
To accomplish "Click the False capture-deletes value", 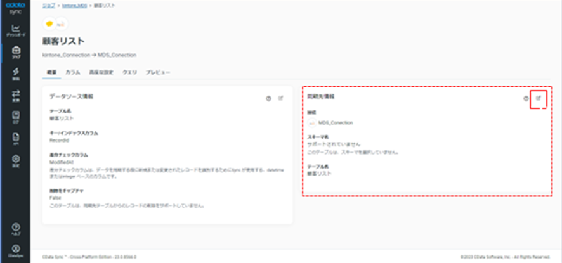I will click(55, 198).
